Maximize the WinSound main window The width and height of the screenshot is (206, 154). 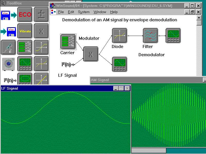(x=192, y=6)
